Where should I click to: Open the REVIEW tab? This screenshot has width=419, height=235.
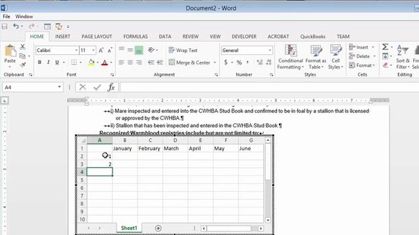pos(191,37)
